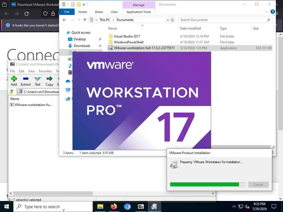
Task: Sort by Type column header
Action: click(x=223, y=28)
